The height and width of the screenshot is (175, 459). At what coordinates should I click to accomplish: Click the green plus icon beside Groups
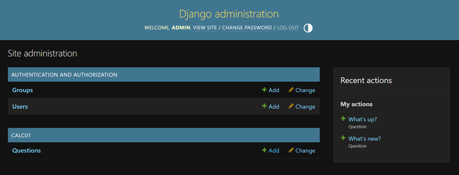(x=264, y=90)
